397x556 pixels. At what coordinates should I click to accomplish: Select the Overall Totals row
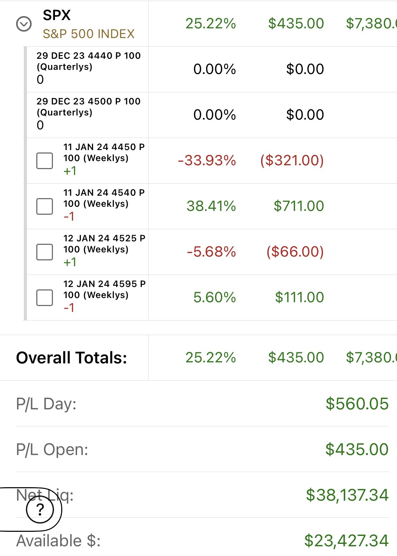coord(198,358)
